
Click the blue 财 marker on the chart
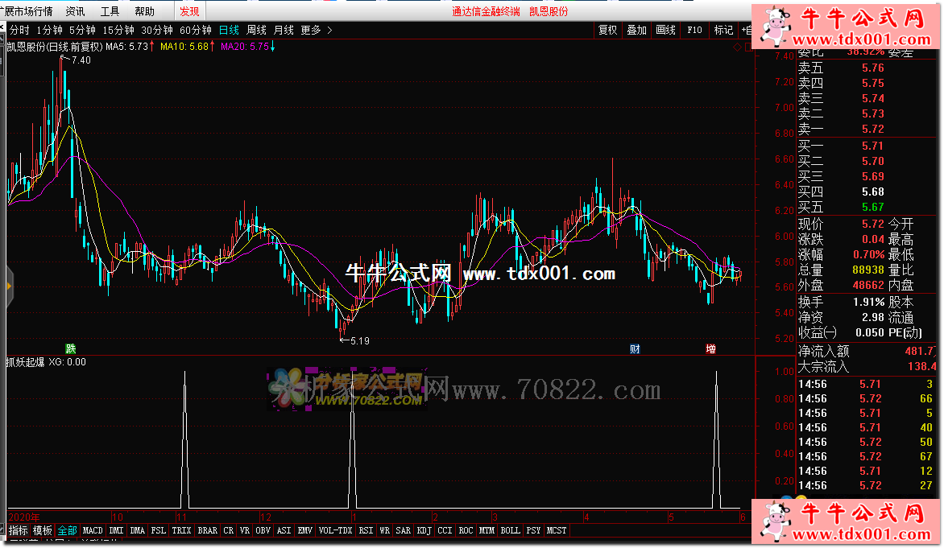pos(635,349)
